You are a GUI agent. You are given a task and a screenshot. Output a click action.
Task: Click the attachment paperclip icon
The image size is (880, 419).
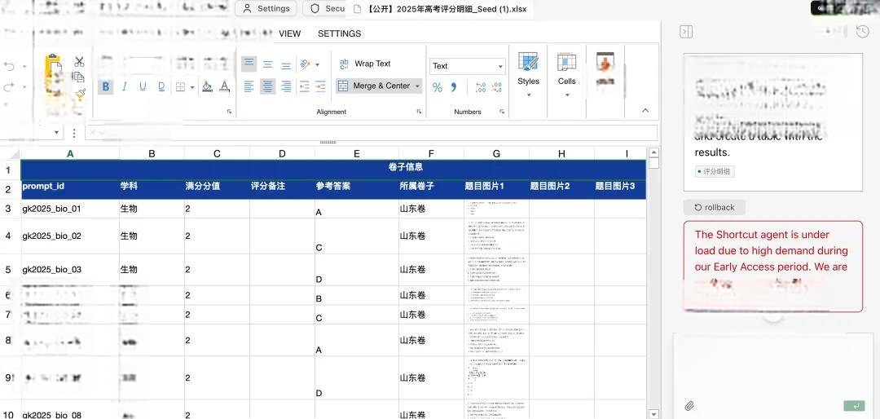(x=689, y=405)
